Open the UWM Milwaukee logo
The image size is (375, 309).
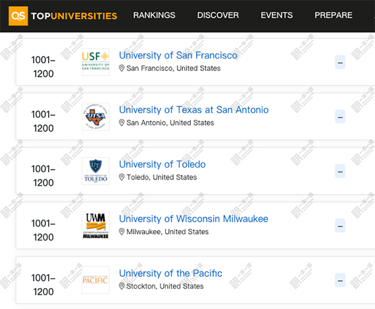click(95, 226)
